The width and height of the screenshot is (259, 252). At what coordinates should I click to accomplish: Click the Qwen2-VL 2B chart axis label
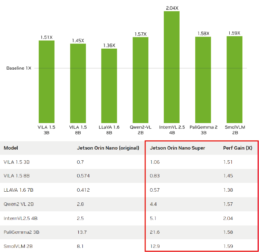tap(140, 130)
